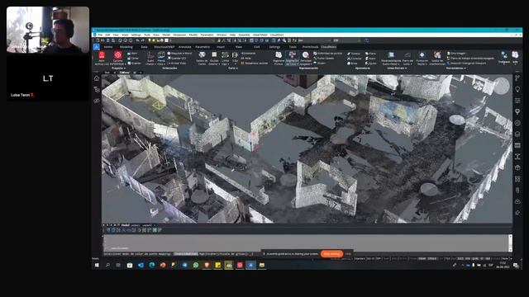The width and height of the screenshot is (529, 297).
Task: Open the structure panel icon in the left sidebar
Action: click(97, 90)
